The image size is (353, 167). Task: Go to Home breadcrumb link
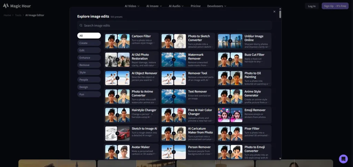(7, 15)
